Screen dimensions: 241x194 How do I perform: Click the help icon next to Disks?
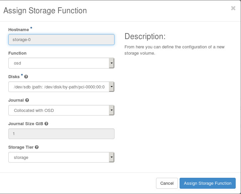pos(26,77)
